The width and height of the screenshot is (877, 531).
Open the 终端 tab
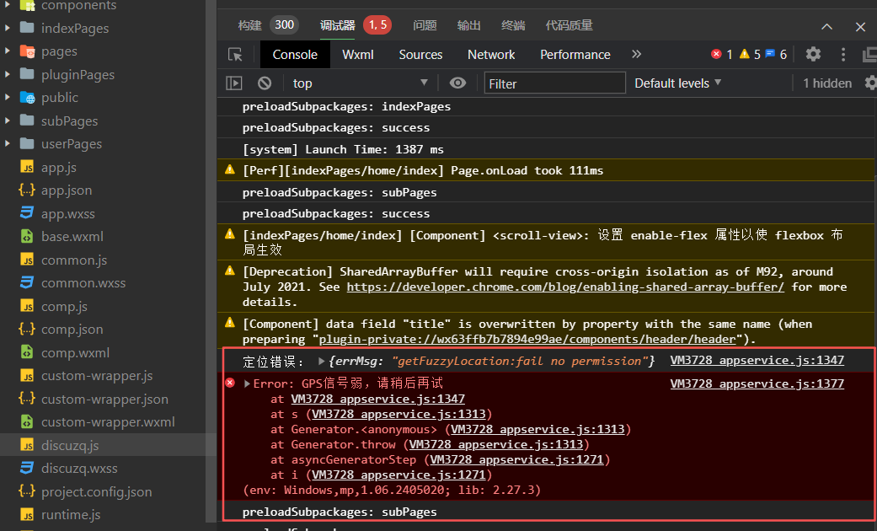click(513, 25)
